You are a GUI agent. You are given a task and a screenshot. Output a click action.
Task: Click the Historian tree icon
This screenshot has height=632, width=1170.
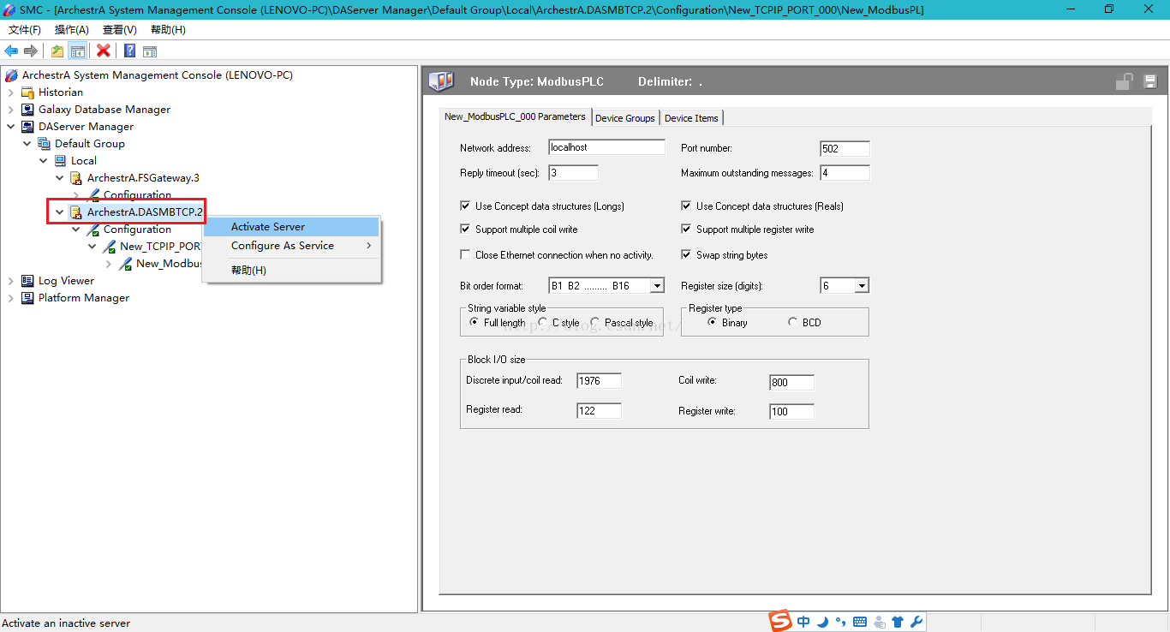click(x=27, y=92)
